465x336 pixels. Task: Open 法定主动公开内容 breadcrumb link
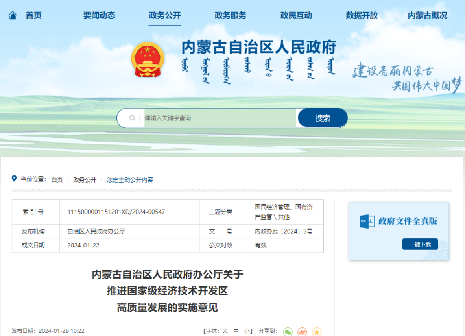[130, 180]
